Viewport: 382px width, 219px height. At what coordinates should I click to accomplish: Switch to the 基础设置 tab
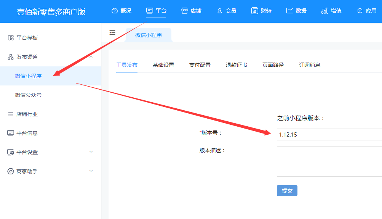click(x=163, y=65)
